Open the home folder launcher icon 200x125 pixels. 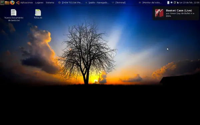[x=7, y=3]
